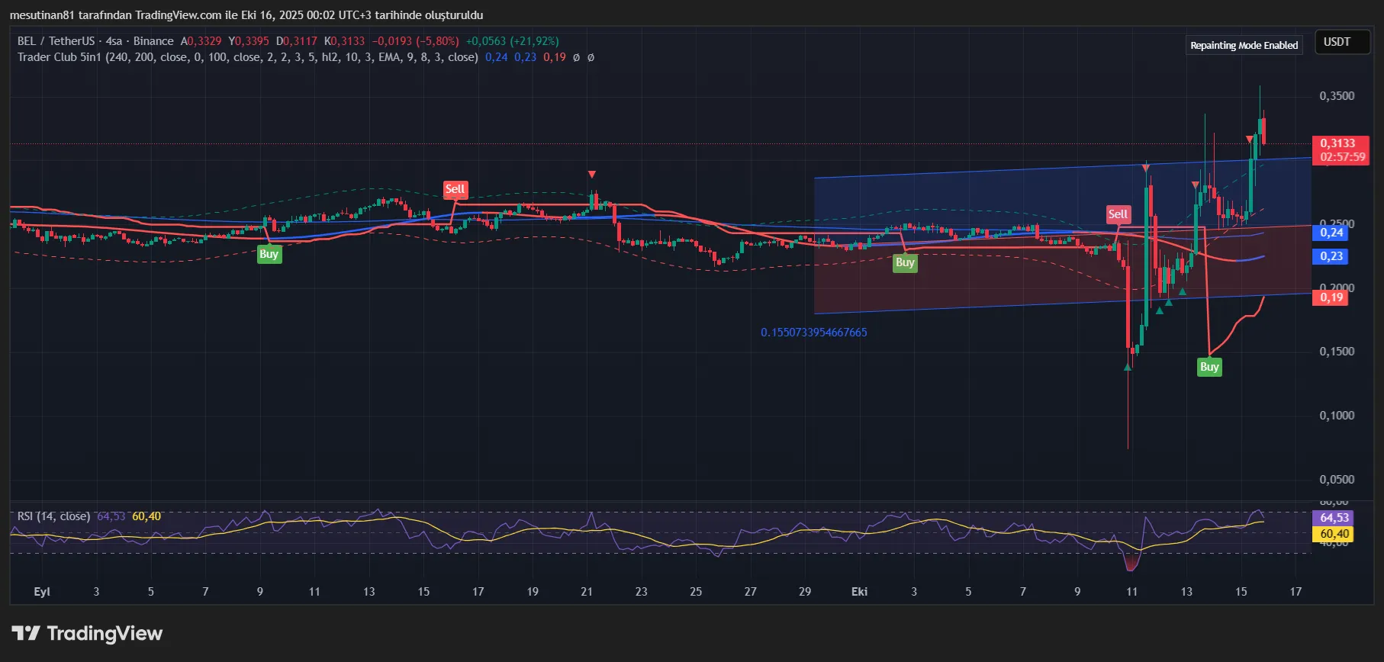The width and height of the screenshot is (1384, 662).
Task: Click the Repainting Mode Enabled label
Action: (x=1244, y=45)
